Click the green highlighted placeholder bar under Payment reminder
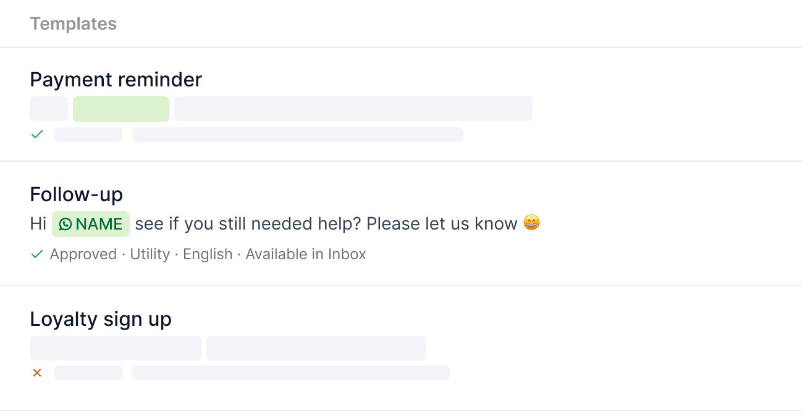Image resolution: width=802 pixels, height=411 pixels. point(121,109)
